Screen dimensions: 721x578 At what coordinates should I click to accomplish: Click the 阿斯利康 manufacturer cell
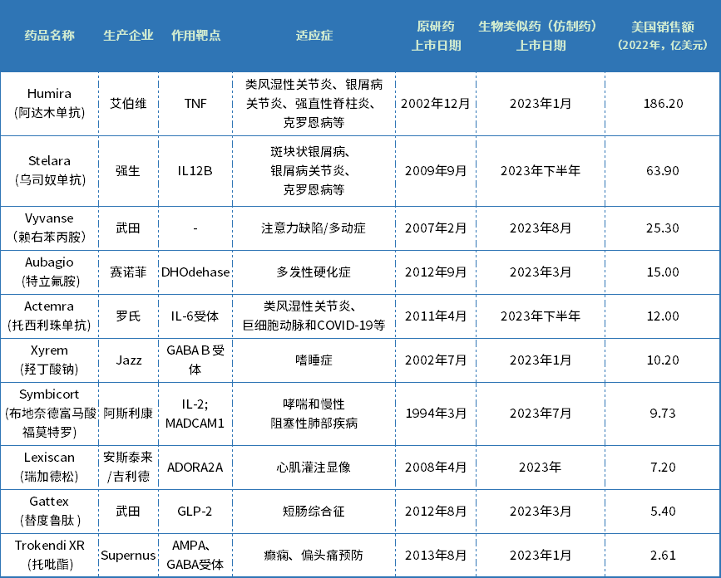128,414
